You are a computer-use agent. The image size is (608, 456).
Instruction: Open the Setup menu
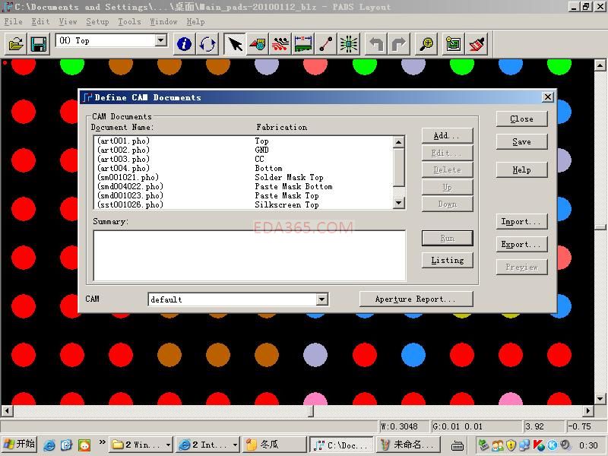coord(97,21)
